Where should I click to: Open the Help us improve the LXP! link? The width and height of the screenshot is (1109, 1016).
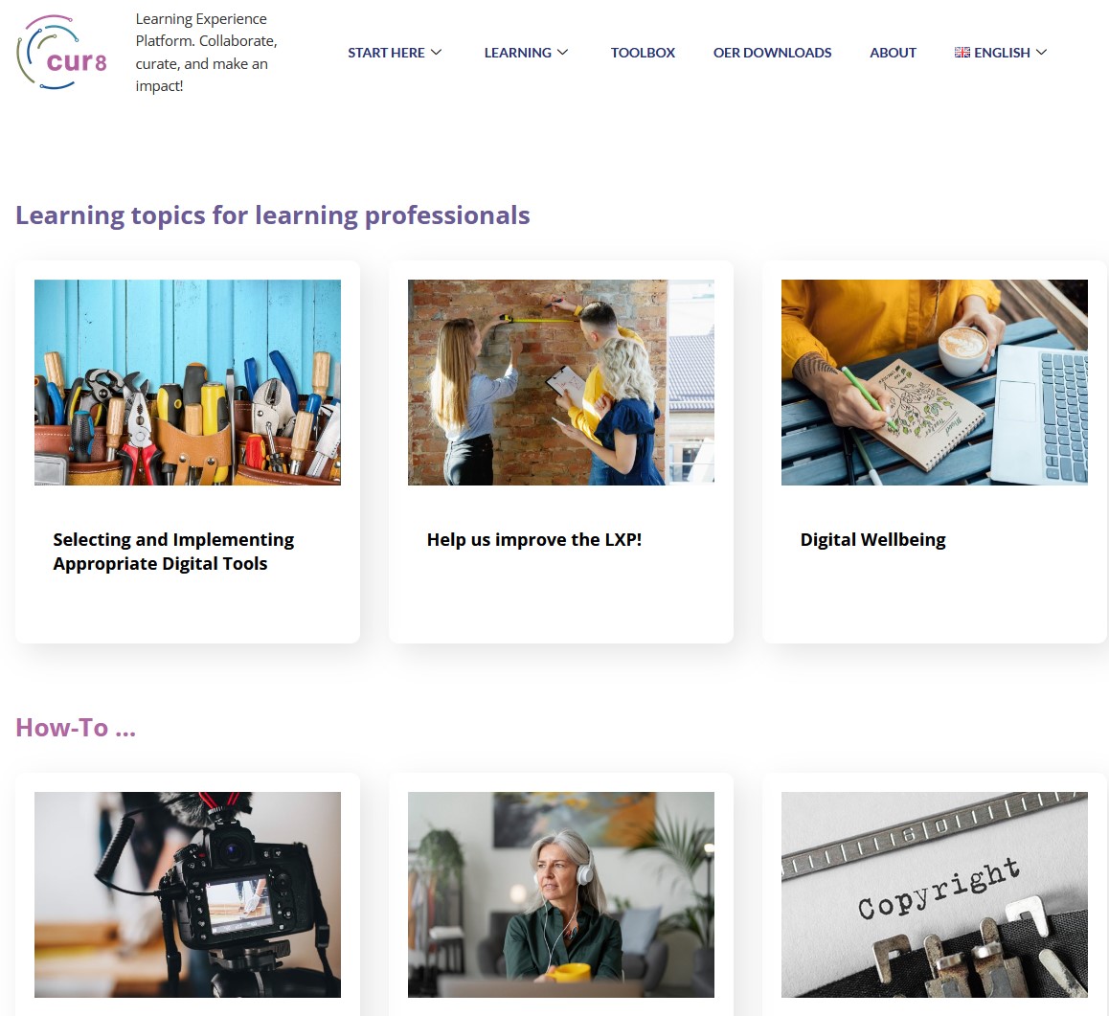point(534,539)
